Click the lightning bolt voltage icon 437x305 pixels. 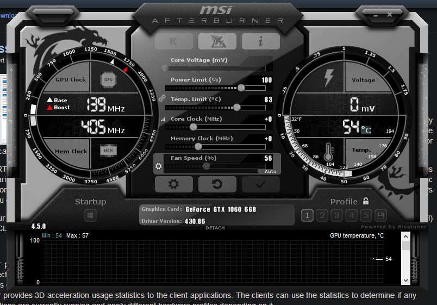pos(329,78)
